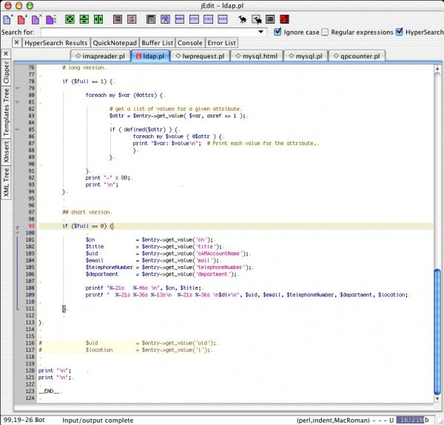This screenshot has height=425, width=444.
Task: Click the __END__ text on line 123
Action: coord(49,391)
